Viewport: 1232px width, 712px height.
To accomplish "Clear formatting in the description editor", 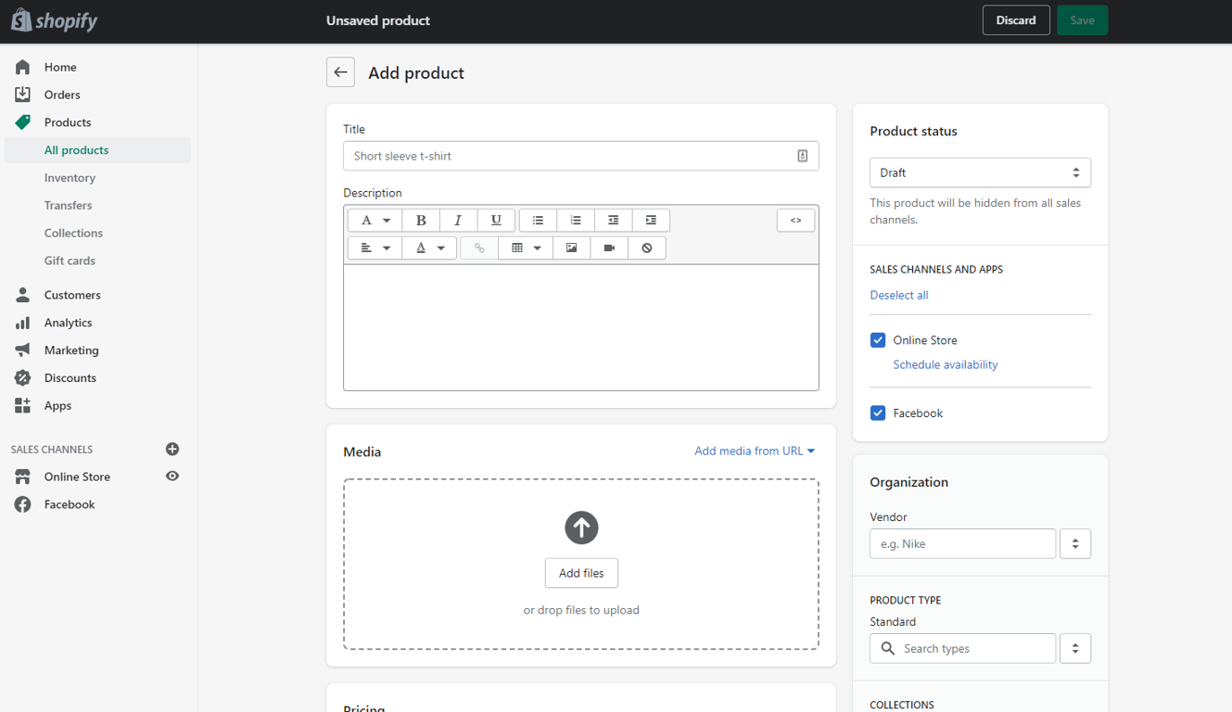I will coord(647,248).
